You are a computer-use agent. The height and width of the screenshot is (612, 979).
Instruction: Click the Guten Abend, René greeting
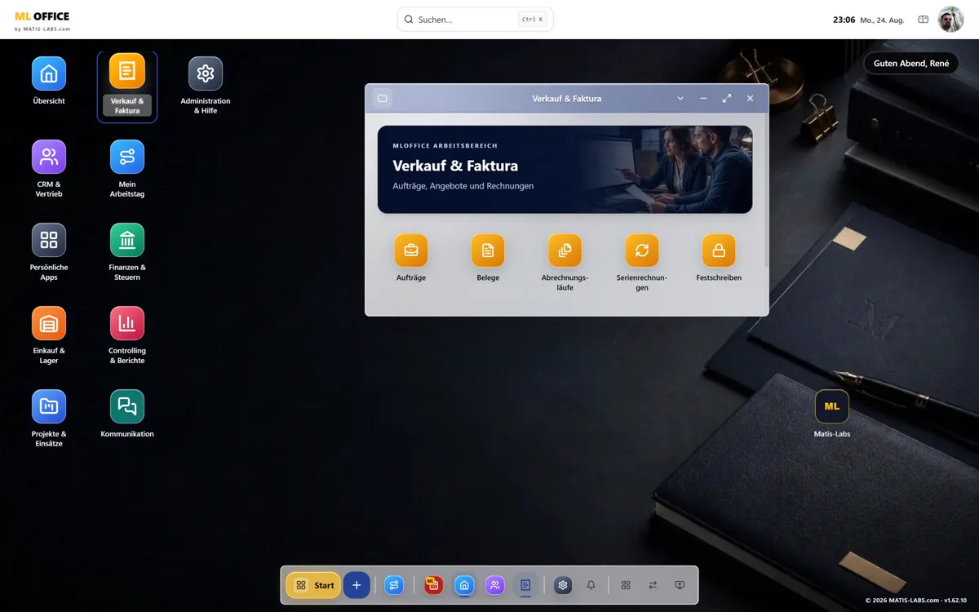pyautogui.click(x=911, y=64)
